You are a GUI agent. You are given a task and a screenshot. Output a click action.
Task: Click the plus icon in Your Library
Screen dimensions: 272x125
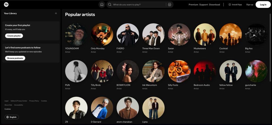(x=56, y=13)
